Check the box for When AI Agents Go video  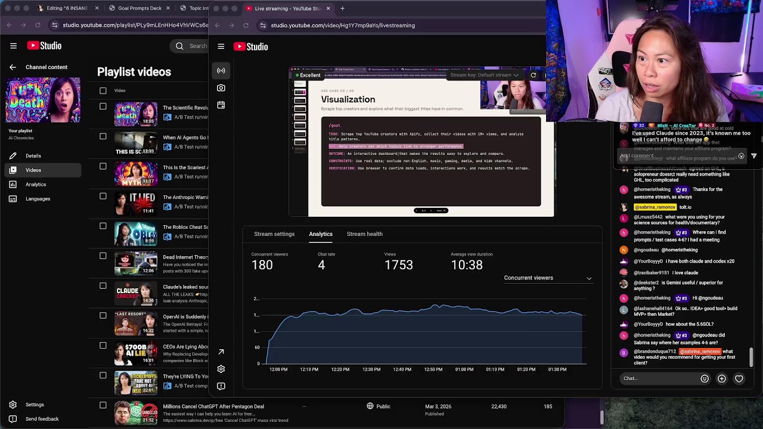click(103, 136)
